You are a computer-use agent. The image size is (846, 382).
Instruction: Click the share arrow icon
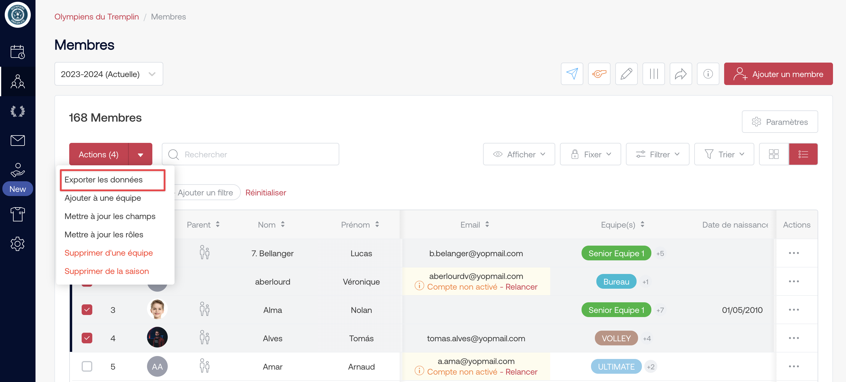click(x=680, y=74)
